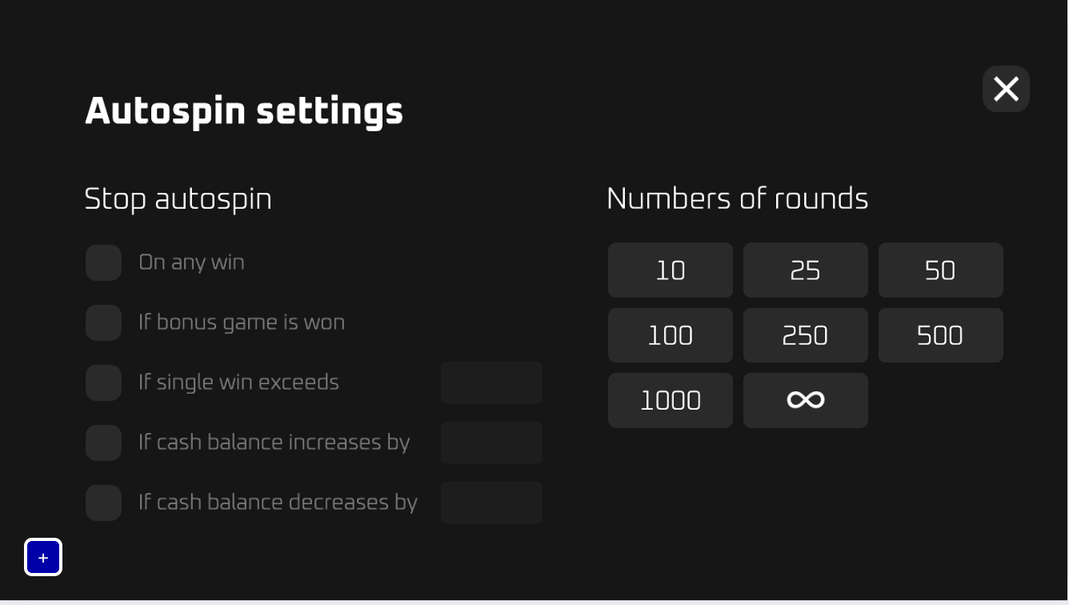This screenshot has height=605, width=1069.
Task: Enable 'If cash balance decreases by' checkbox
Action: [103, 503]
